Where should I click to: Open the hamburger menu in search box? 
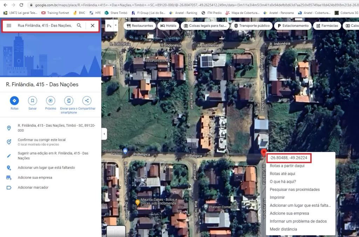(9, 26)
